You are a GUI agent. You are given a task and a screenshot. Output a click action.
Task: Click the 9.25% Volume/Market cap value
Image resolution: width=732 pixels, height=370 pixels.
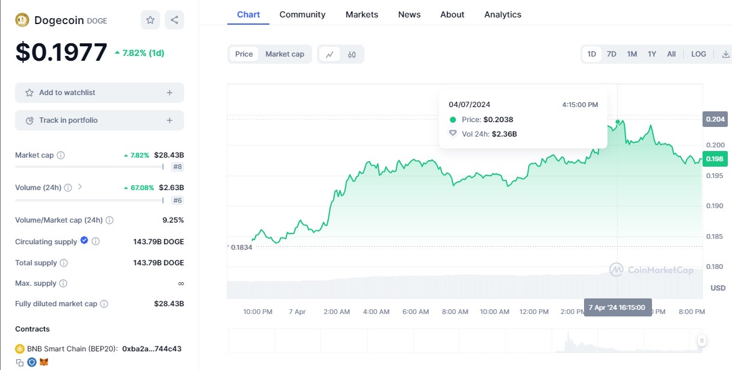coord(173,220)
